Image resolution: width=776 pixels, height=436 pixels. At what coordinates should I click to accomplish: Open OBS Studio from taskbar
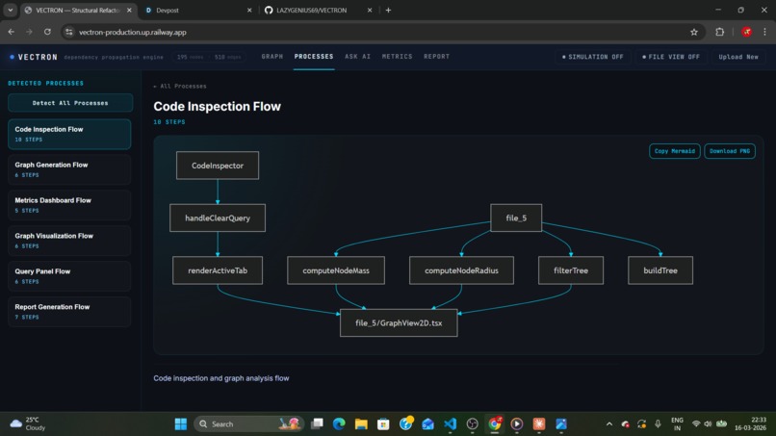click(472, 424)
